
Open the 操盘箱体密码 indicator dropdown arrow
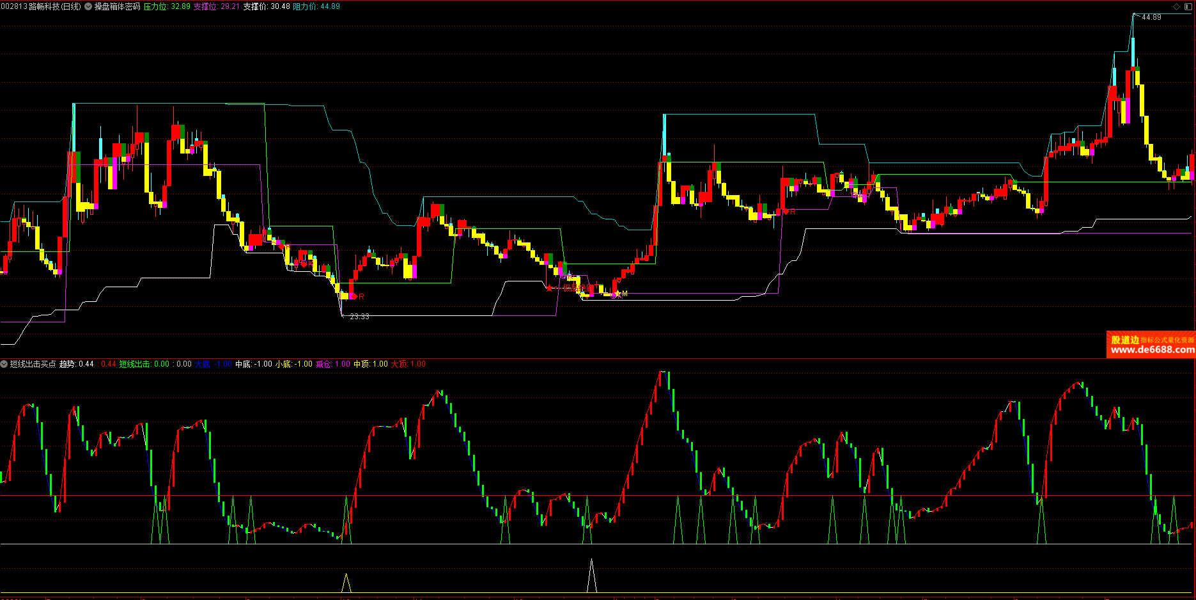(x=88, y=6)
